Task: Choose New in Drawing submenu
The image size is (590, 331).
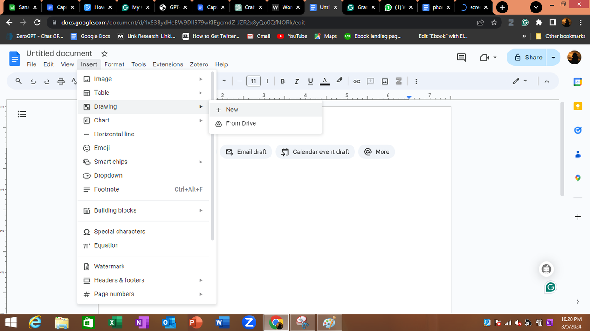Action: (x=265, y=110)
